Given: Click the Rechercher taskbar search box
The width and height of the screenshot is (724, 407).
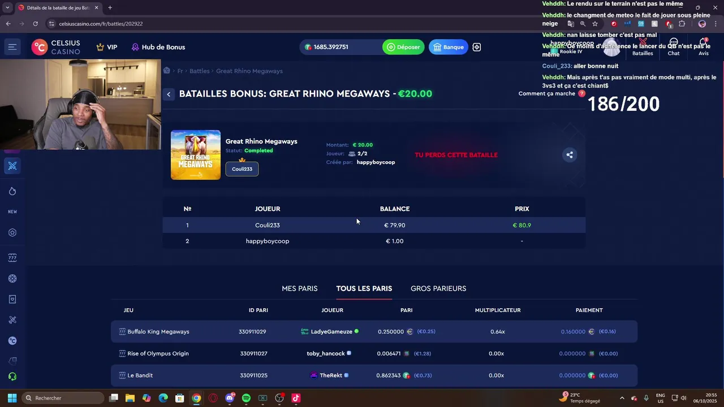Looking at the screenshot, I should [63, 398].
